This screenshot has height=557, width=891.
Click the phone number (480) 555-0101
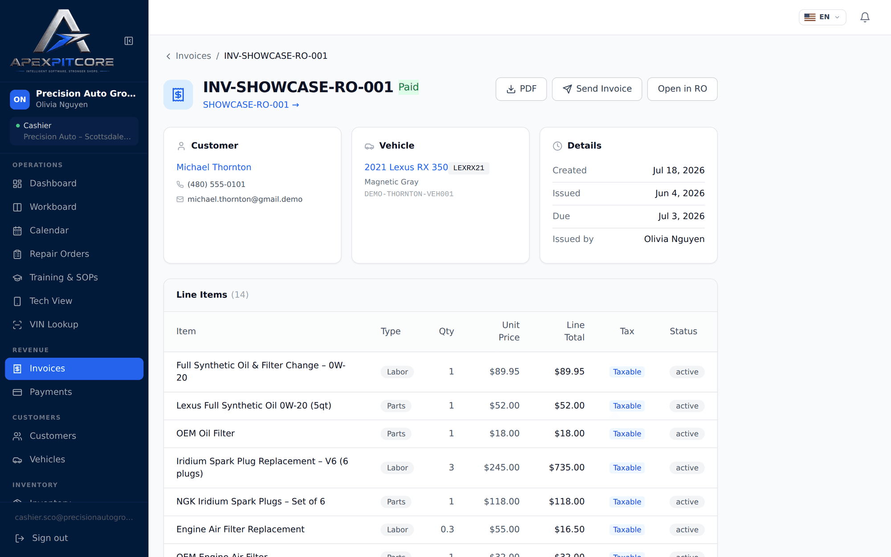pyautogui.click(x=217, y=184)
